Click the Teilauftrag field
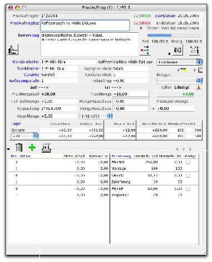Screen dimensions: 212x262 coord(131,80)
